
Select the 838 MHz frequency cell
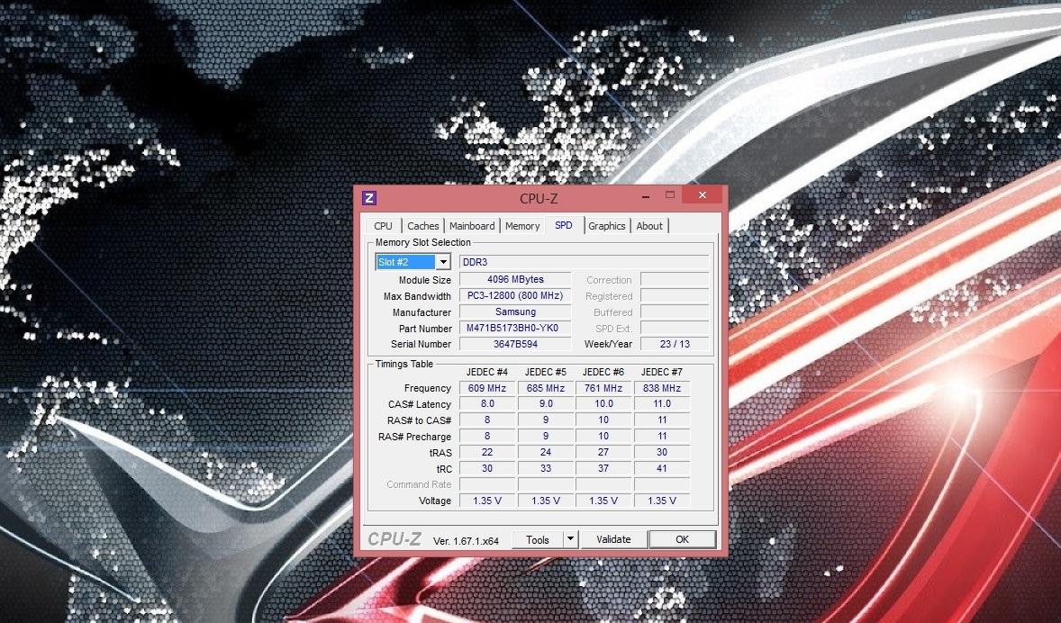(662, 388)
